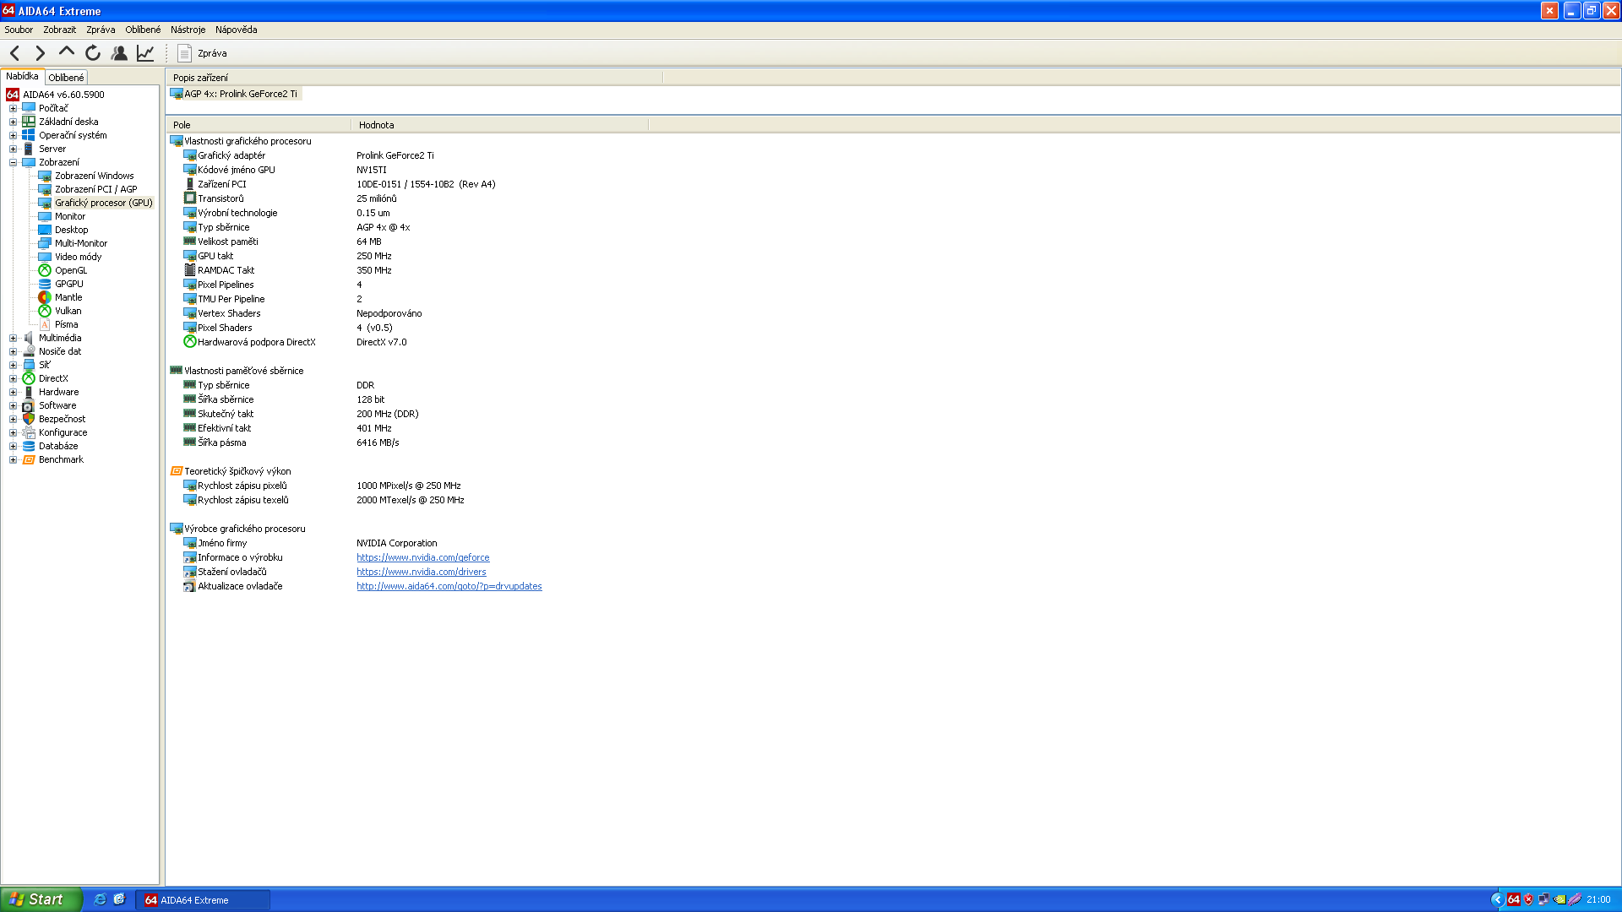Click the Windows Start button
The height and width of the screenshot is (912, 1622).
(x=40, y=899)
